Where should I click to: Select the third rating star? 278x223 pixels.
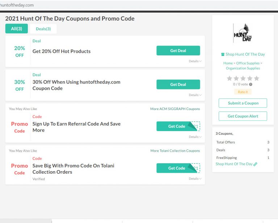(x=243, y=78)
